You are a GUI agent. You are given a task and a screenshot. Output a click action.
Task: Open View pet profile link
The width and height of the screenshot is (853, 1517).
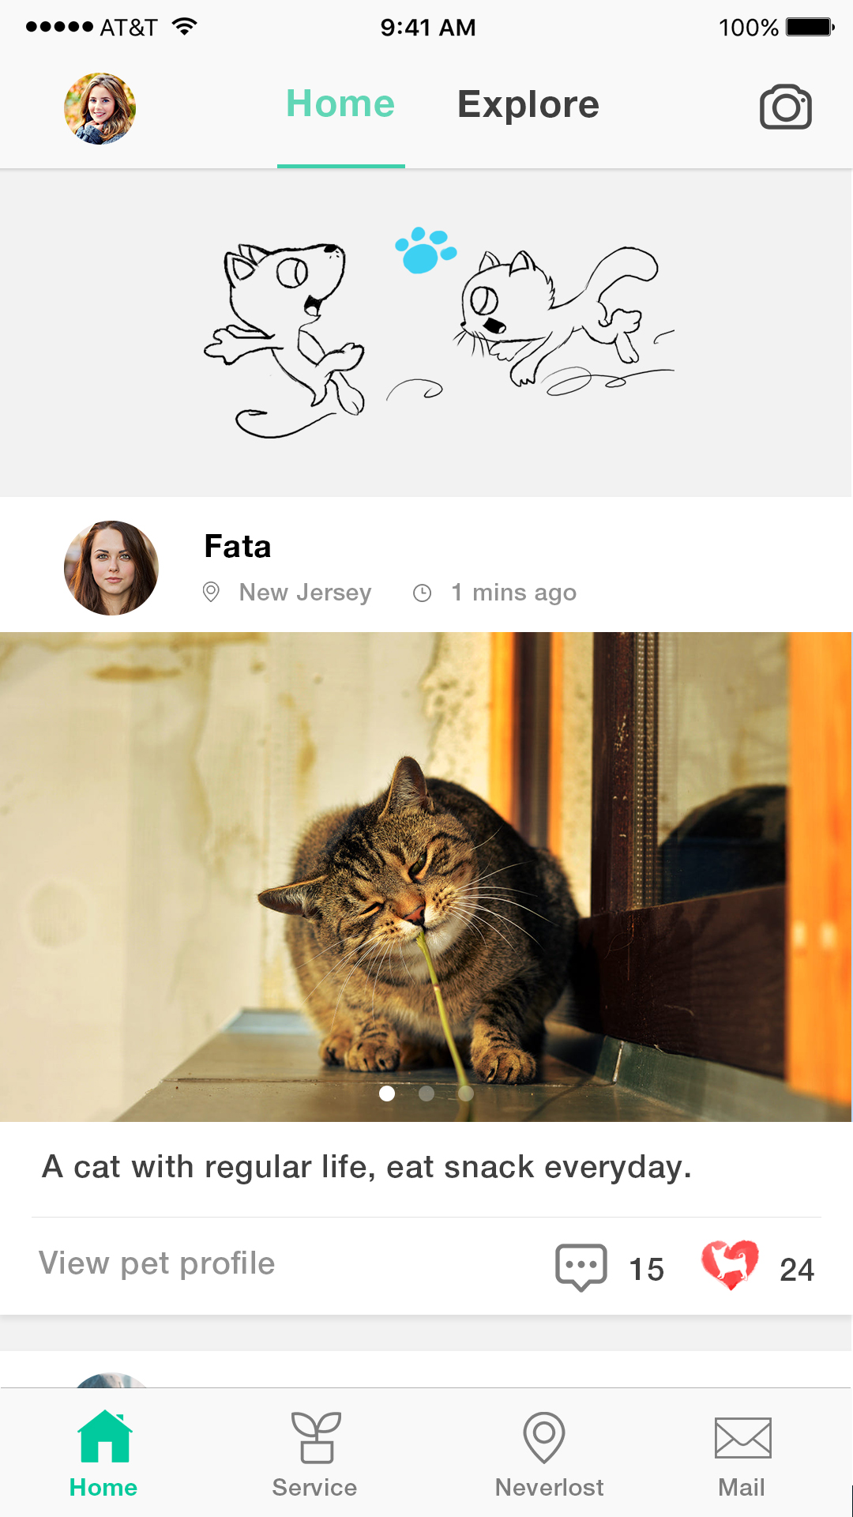coord(157,1263)
